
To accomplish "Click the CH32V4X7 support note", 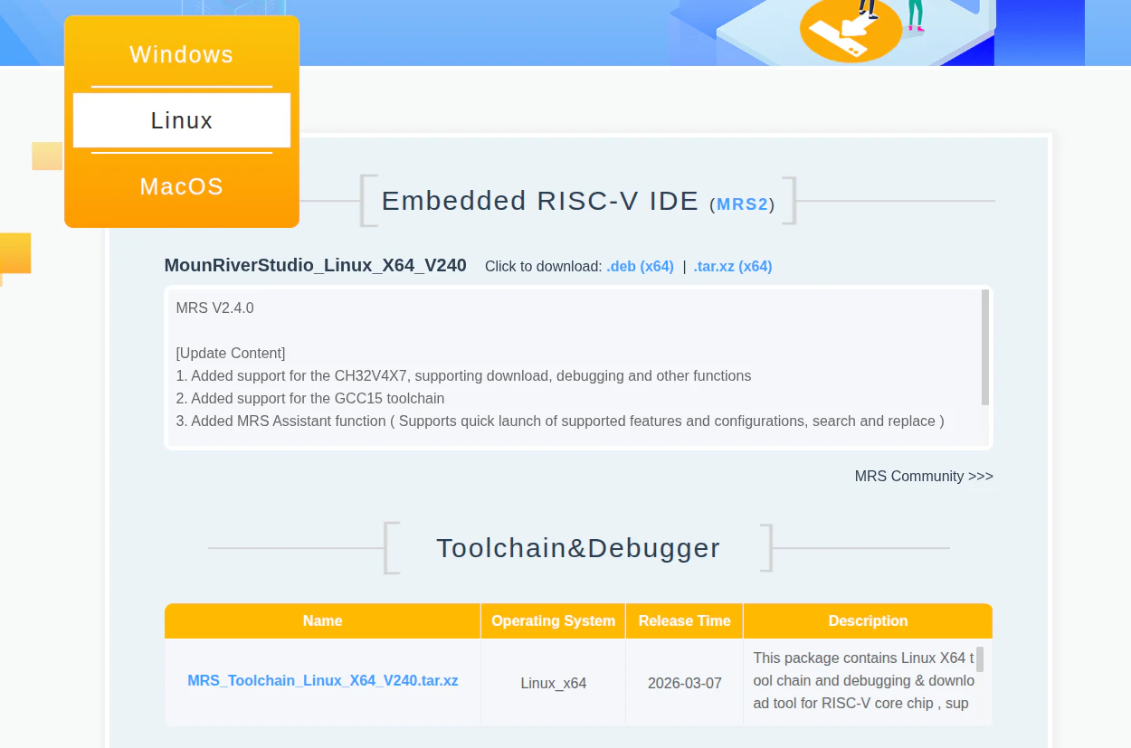I will (463, 375).
